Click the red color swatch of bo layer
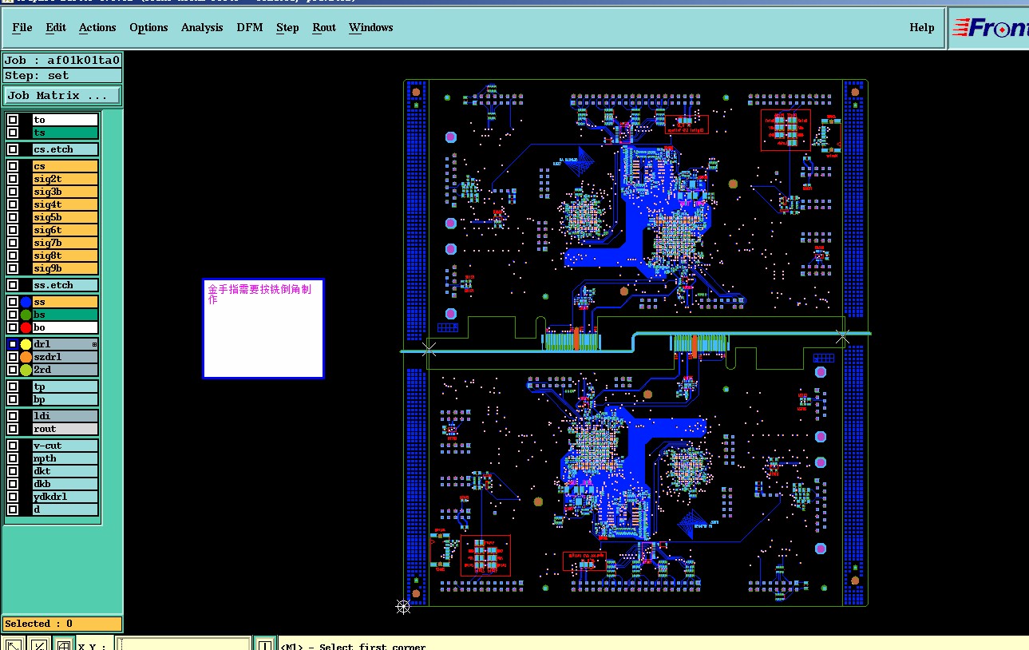Screen dimensions: 1029x650 click(26, 327)
